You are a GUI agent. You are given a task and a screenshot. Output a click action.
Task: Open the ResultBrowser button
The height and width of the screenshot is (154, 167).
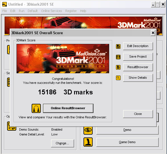(138, 67)
